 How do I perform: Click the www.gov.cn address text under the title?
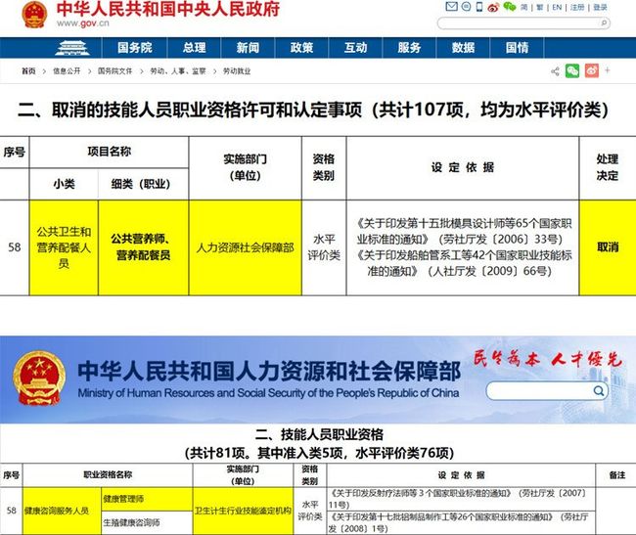point(83,23)
